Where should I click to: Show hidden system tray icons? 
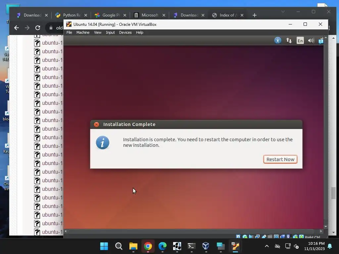tap(267, 246)
